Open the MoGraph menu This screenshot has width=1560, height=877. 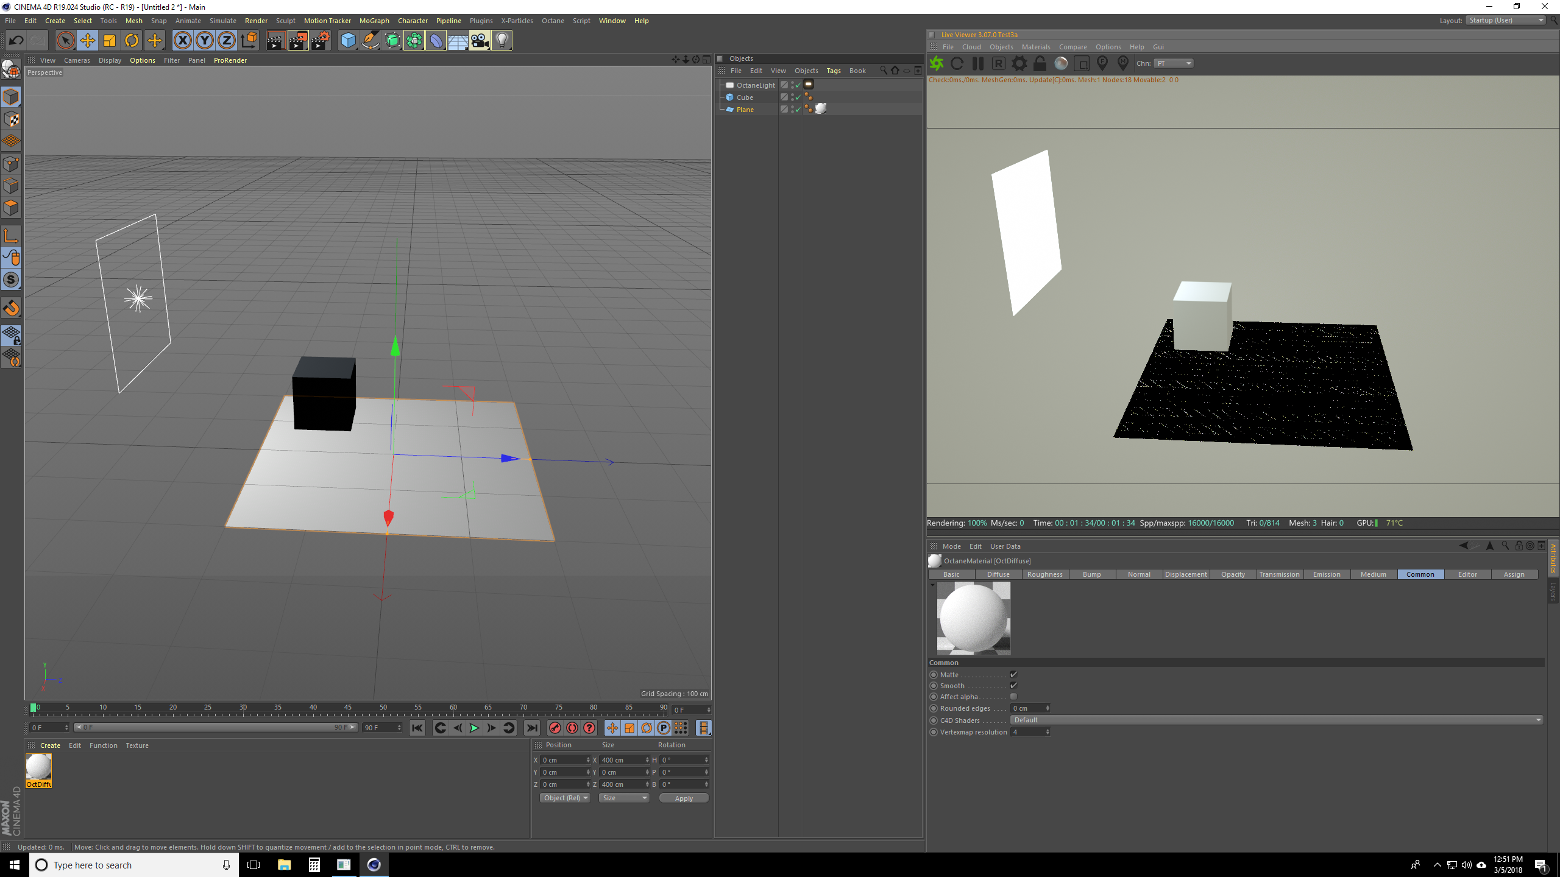[374, 21]
